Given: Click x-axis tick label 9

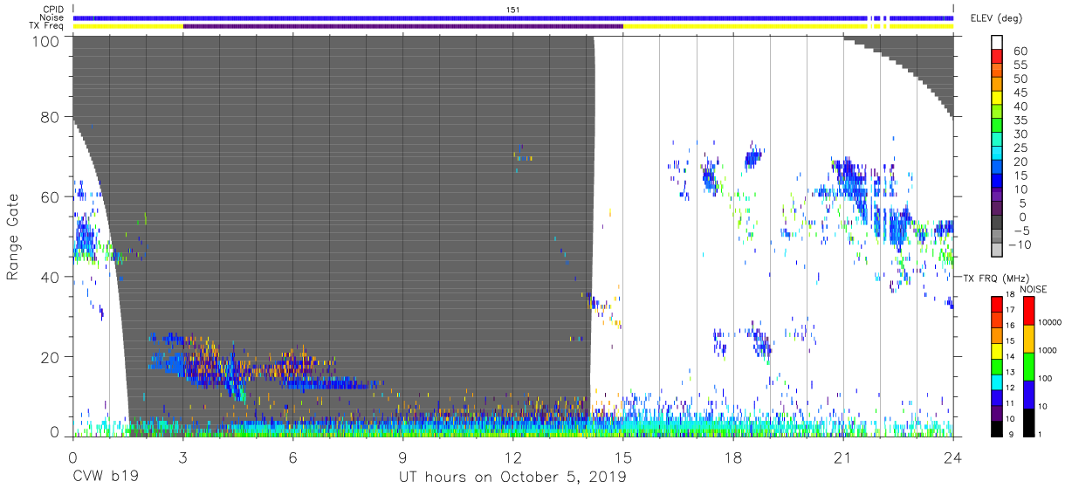Looking at the screenshot, I should click(402, 456).
